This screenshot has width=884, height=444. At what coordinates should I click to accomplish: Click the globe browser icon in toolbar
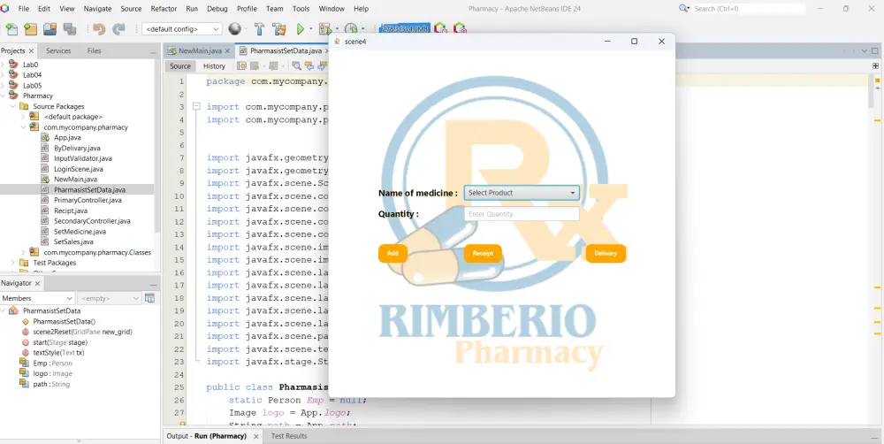(x=234, y=29)
